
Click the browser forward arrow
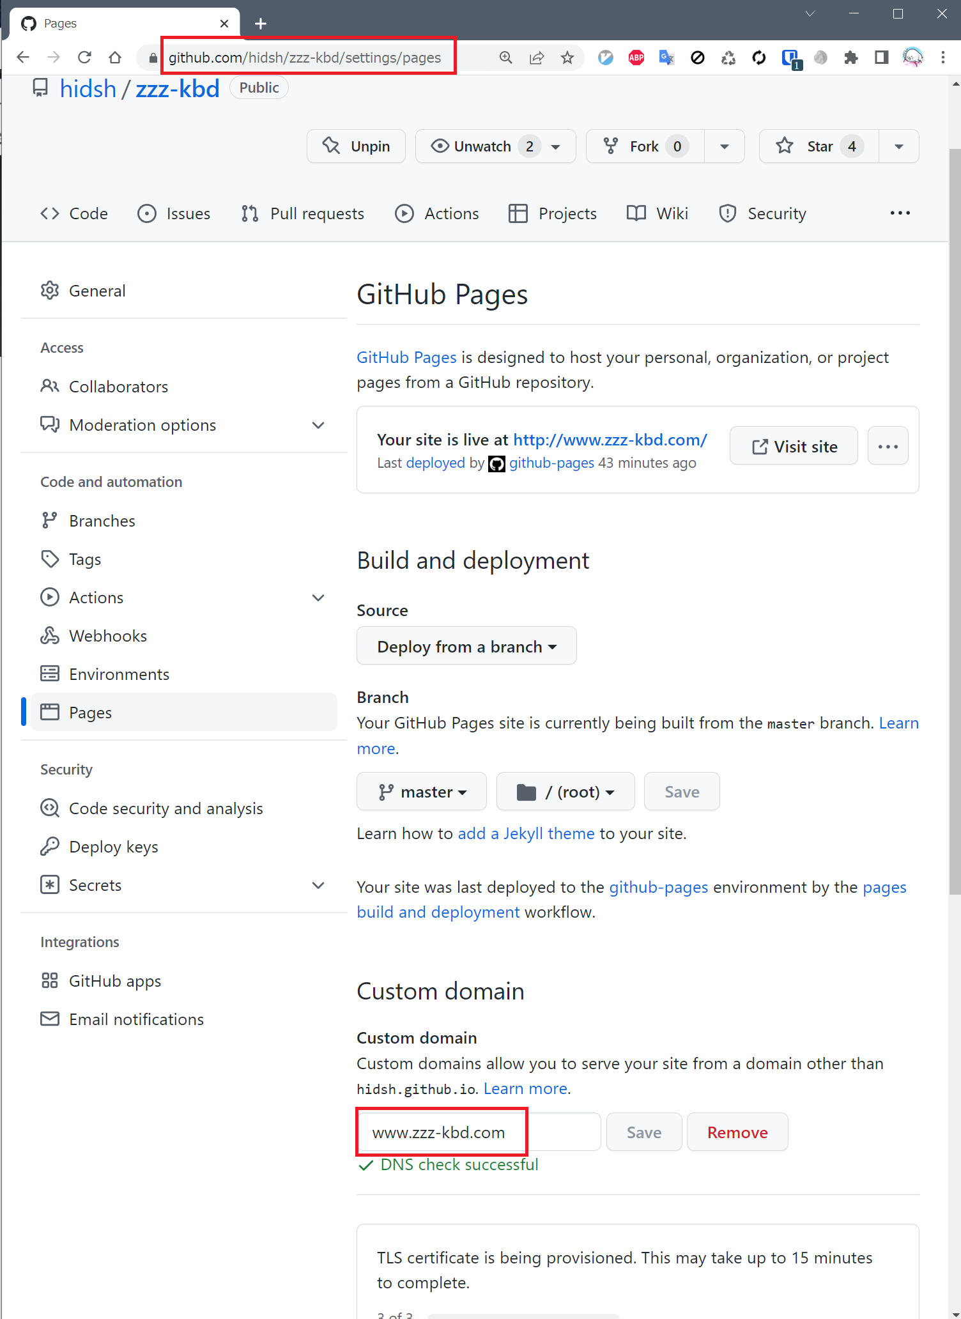(54, 58)
